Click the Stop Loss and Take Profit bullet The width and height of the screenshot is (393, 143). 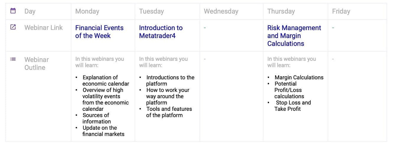click(293, 106)
